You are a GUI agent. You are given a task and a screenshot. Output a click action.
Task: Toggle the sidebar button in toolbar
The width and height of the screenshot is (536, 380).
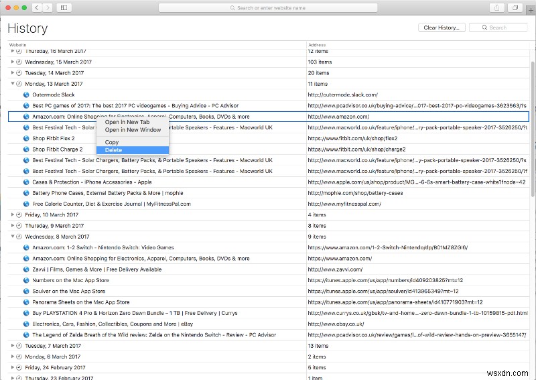(64, 7)
